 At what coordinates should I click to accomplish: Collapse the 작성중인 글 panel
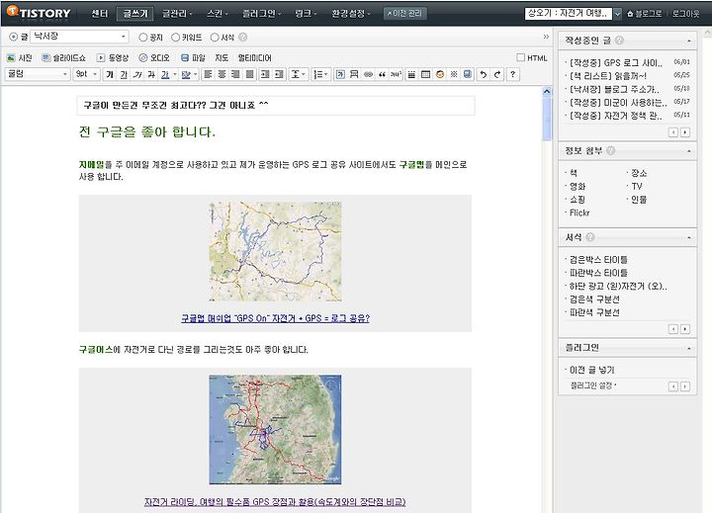[688, 41]
